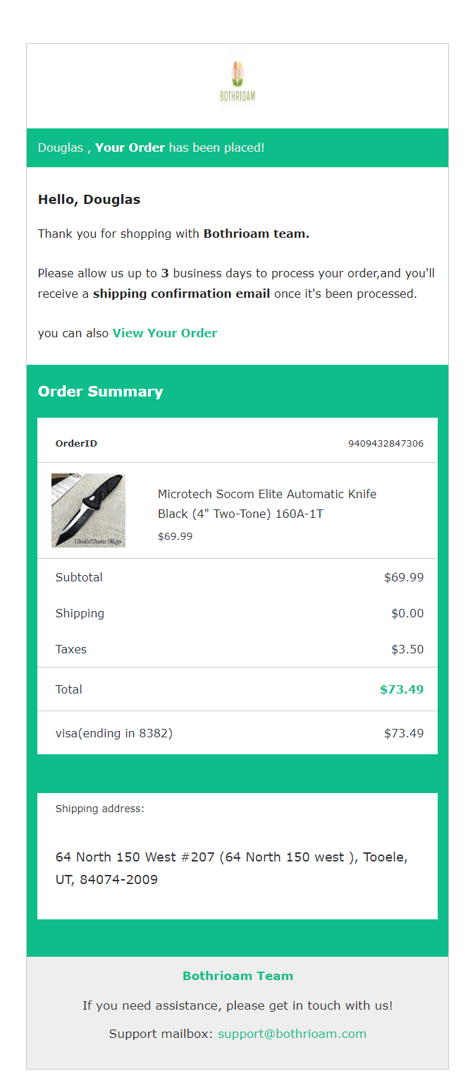Screen dimensions: 468x1088
Task: Click the Bothrioam Team footer heading
Action: coord(238,976)
